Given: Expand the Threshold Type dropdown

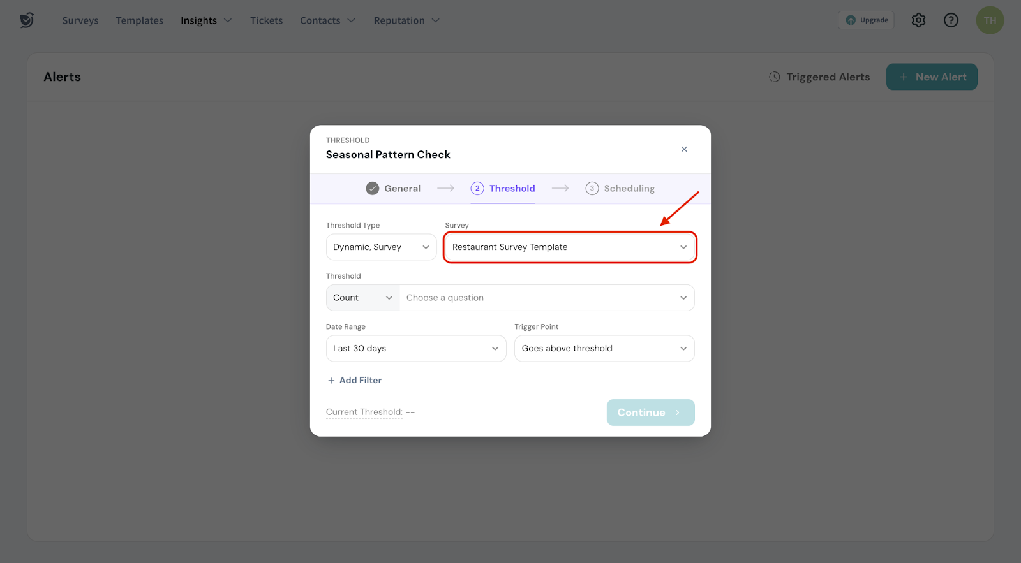Looking at the screenshot, I should click(381, 247).
